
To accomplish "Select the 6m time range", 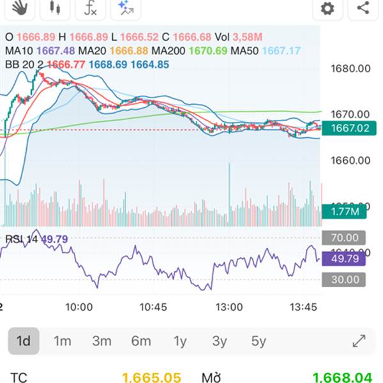I will click(x=141, y=341).
